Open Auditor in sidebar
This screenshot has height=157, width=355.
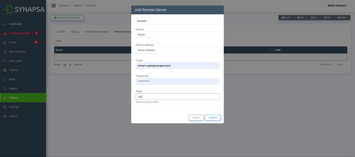[13, 88]
